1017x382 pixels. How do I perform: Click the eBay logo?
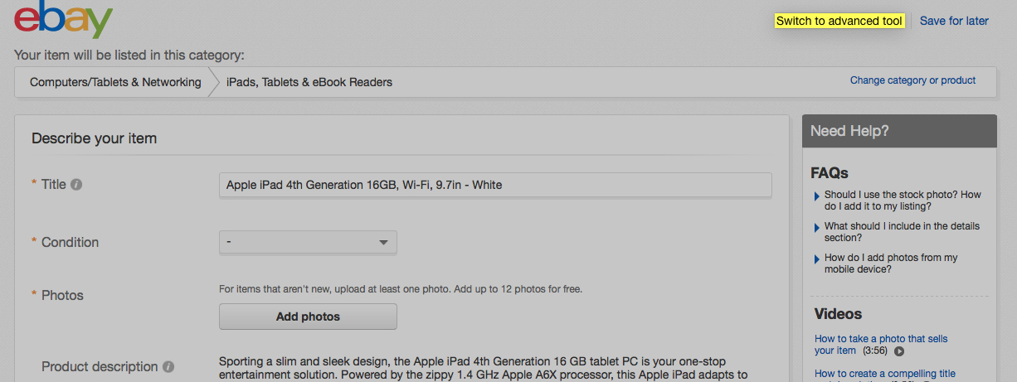[63, 19]
